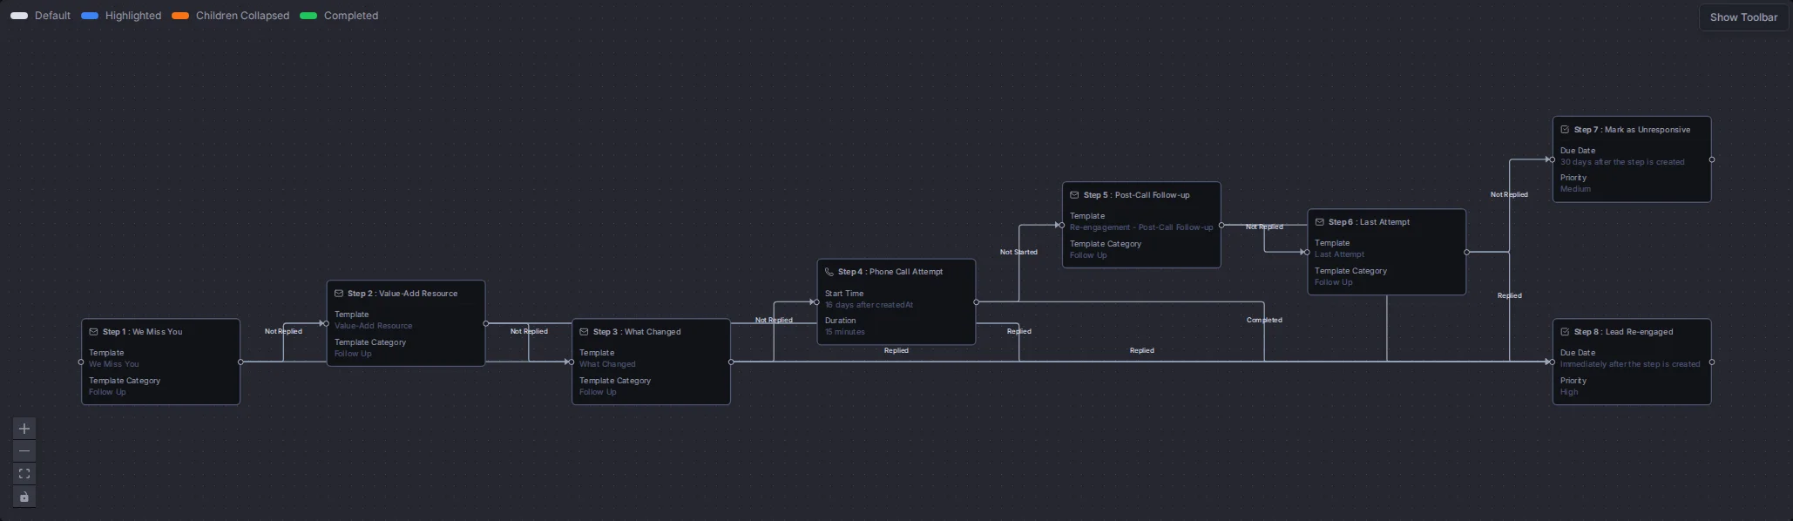Click the email icon on Step 1
The image size is (1793, 521).
pyautogui.click(x=94, y=332)
